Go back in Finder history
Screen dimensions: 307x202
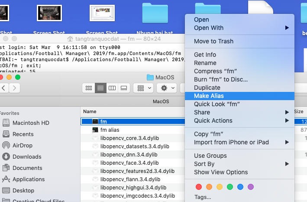point(4,88)
